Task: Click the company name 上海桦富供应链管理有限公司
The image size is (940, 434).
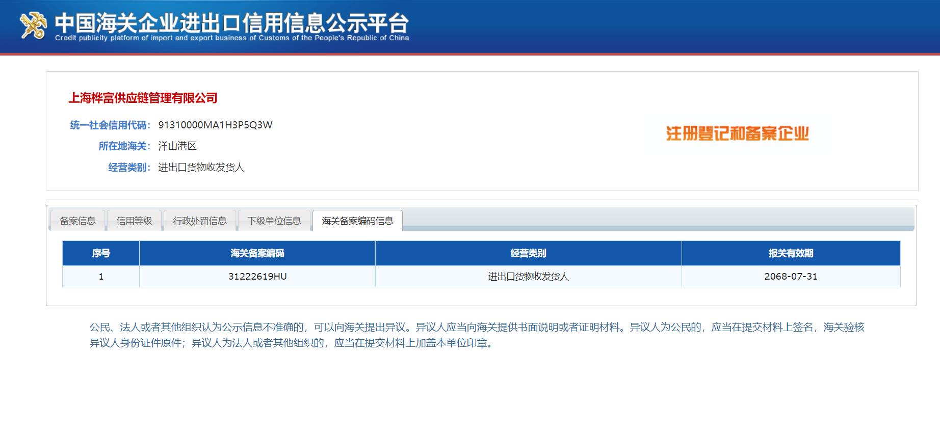Action: pos(143,98)
